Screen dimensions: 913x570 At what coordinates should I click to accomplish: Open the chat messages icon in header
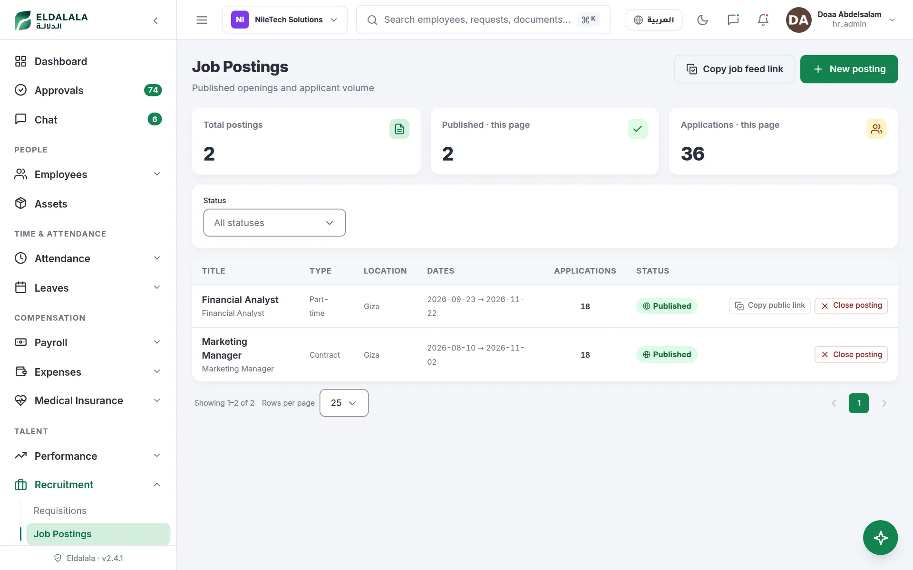(733, 20)
